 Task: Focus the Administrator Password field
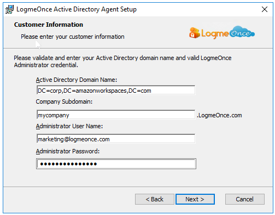pyautogui.click(x=116, y=164)
